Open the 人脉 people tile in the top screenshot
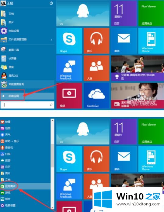The height and width of the screenshot is (212, 164). click(96, 68)
